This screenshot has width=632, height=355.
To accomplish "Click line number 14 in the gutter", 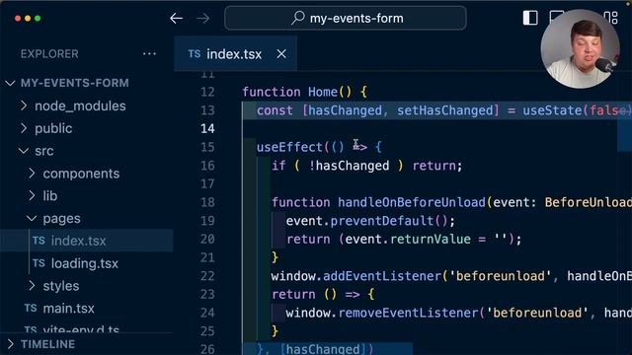I will click(207, 129).
